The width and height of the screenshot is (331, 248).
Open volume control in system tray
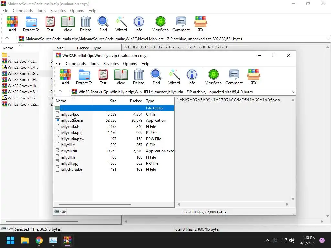click(292, 240)
